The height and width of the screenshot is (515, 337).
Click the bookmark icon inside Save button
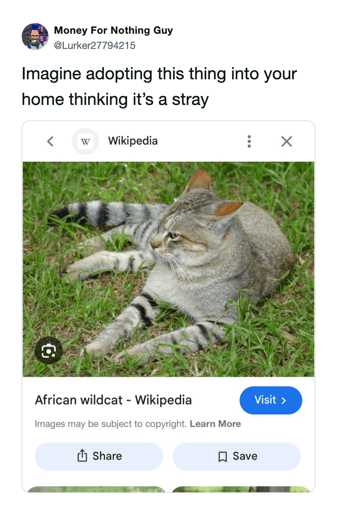coord(222,457)
